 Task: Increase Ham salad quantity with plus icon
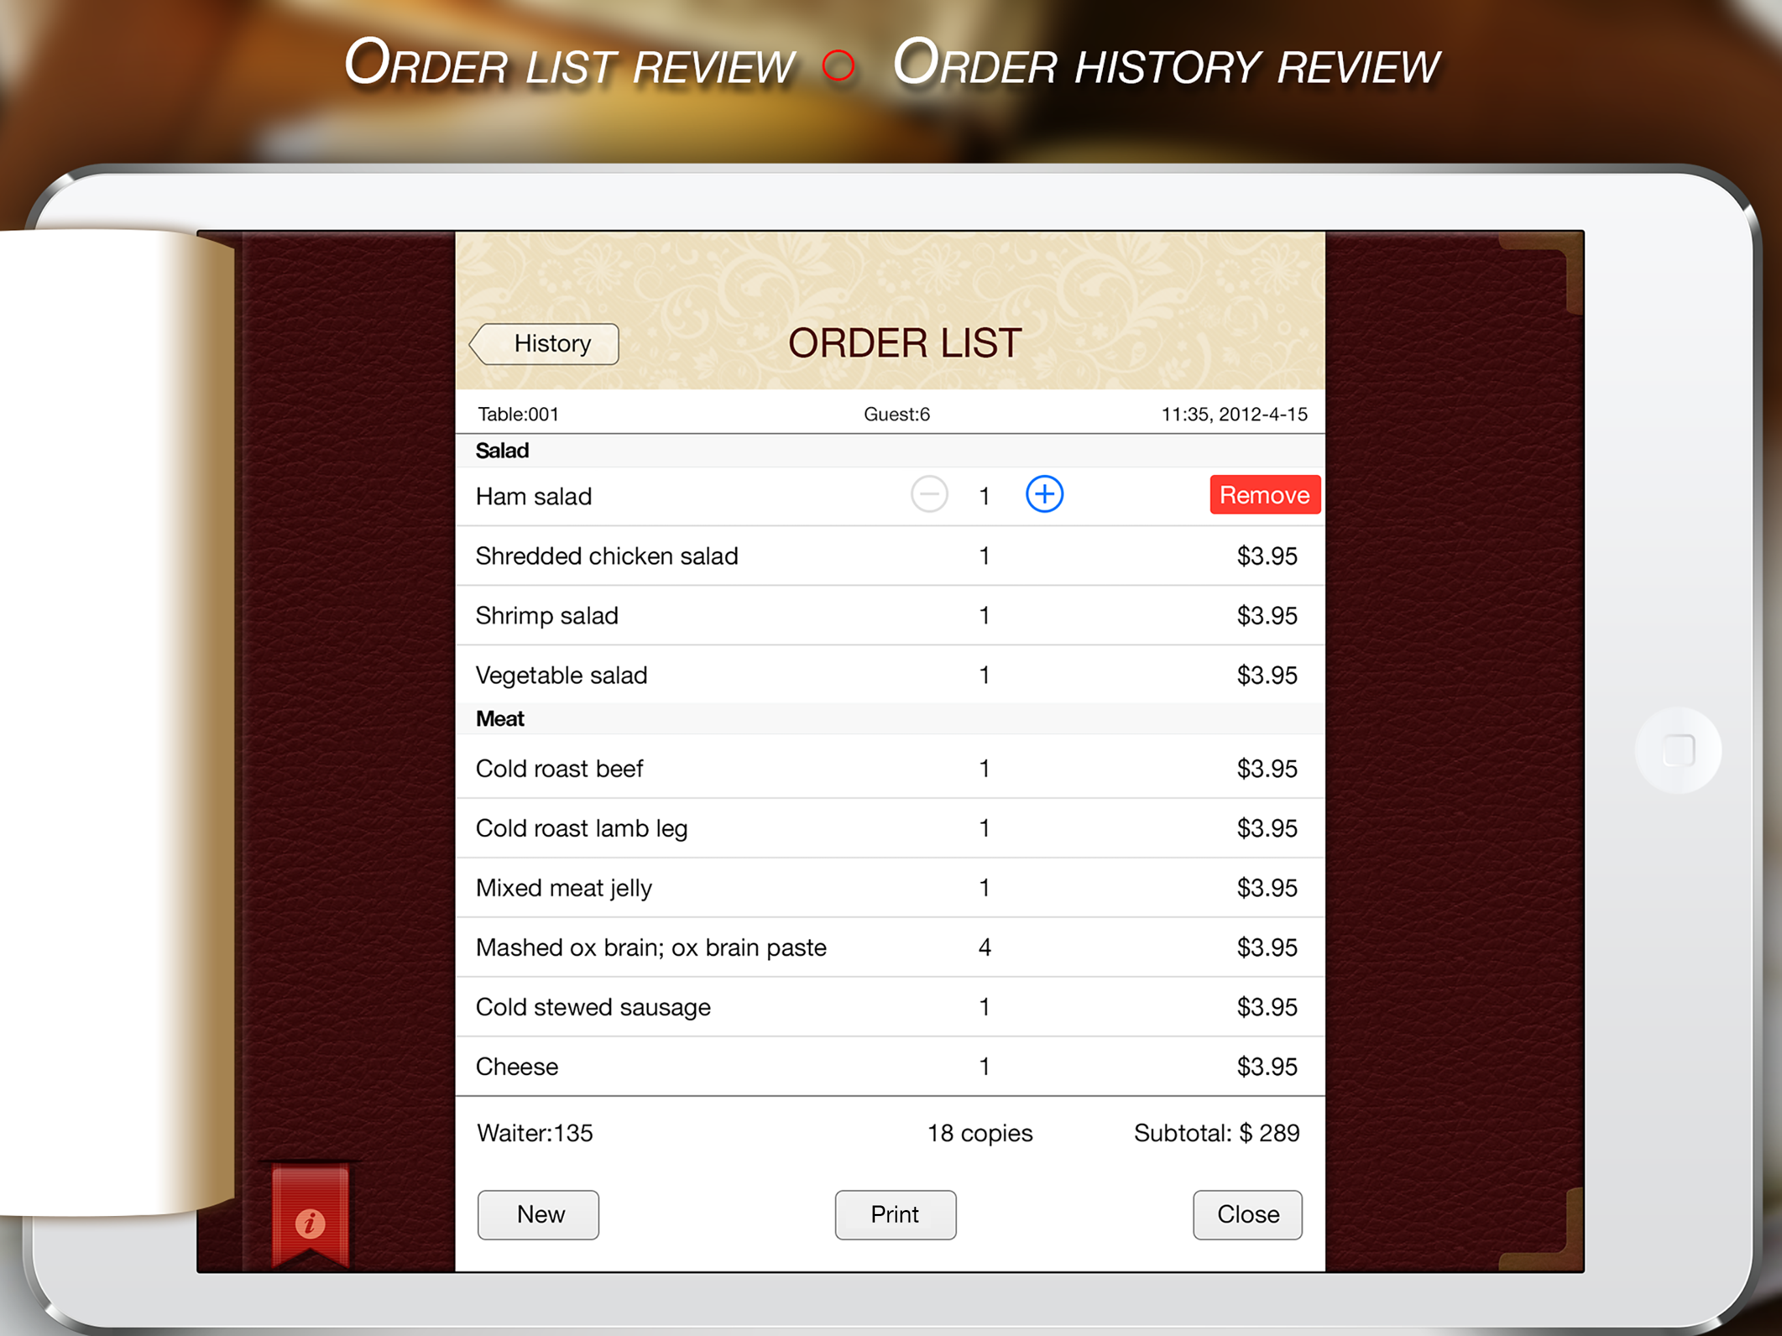click(x=1044, y=494)
